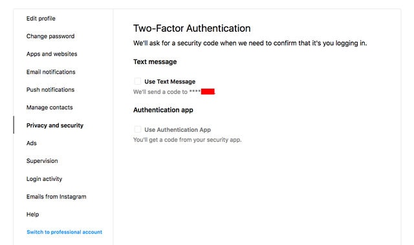This screenshot has height=245, width=414.
Task: Click the Use Authentication App label
Action: (177, 130)
